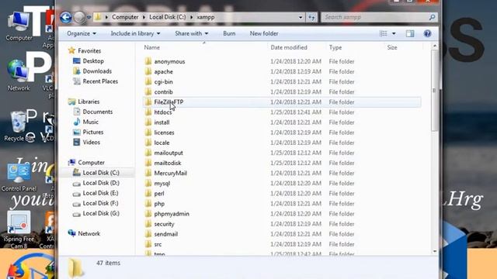497x279 pixels.
Task: Select the mailoutput folder icon
Action: point(148,153)
